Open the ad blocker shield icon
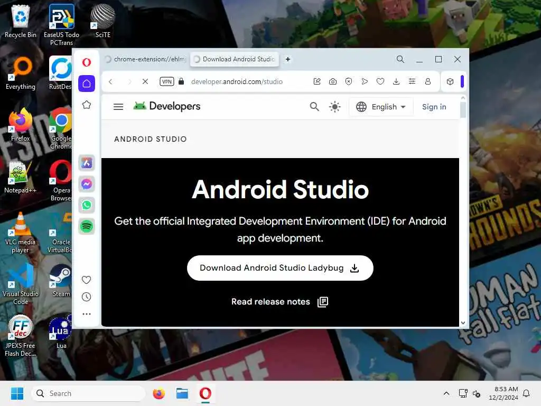Screen dimensions: 541x406 point(349,81)
